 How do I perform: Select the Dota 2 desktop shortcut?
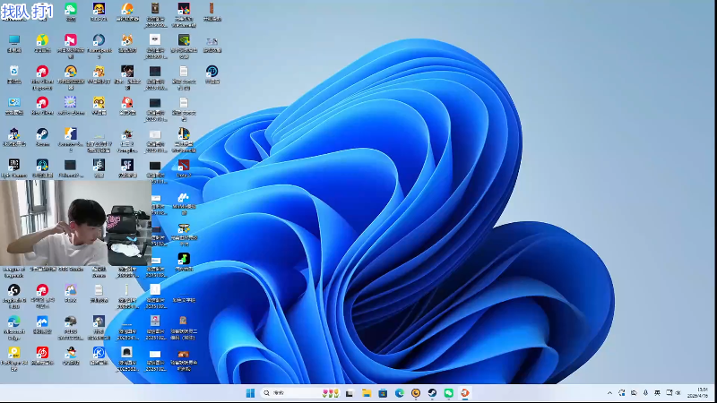pyautogui.click(x=184, y=165)
